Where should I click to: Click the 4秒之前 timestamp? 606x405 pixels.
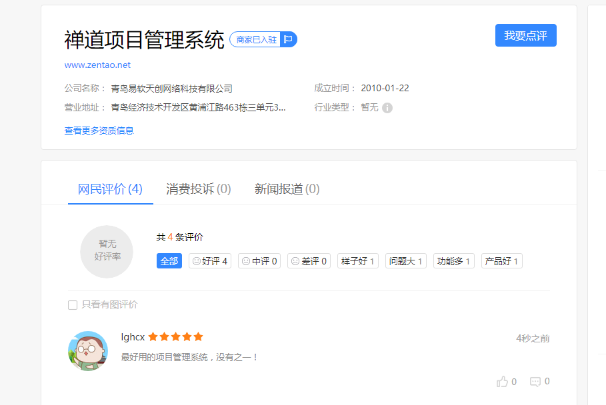tap(533, 338)
